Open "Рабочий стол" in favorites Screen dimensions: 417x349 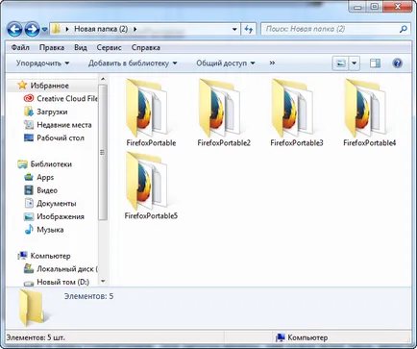pos(61,138)
